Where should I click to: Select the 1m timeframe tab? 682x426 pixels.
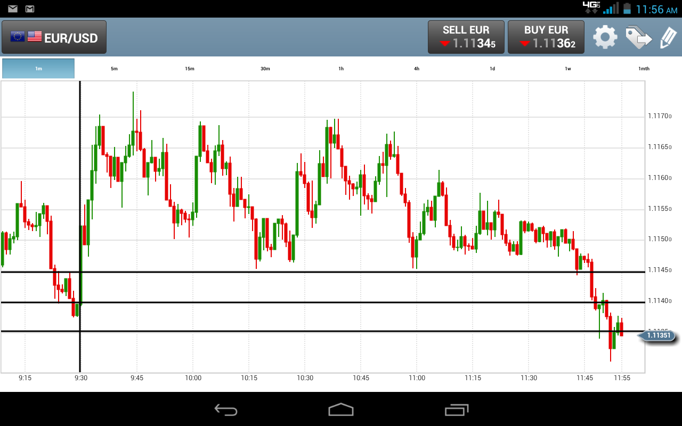pyautogui.click(x=38, y=69)
